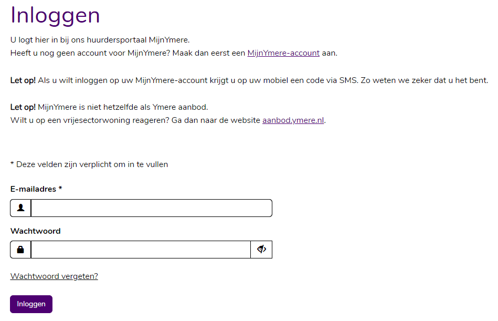The image size is (498, 321).
Task: Click the 'Let op!' SMS code notice
Action: pos(249,80)
